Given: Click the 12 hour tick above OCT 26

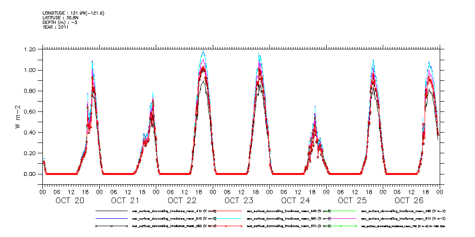Looking at the screenshot, I should 412,192.
